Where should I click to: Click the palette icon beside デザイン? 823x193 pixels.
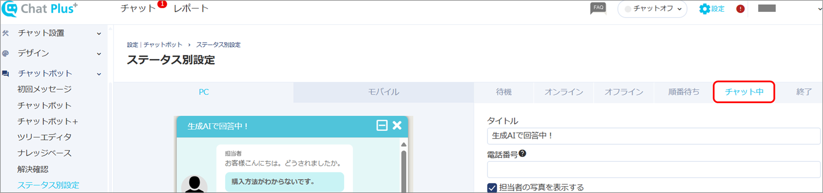(6, 53)
